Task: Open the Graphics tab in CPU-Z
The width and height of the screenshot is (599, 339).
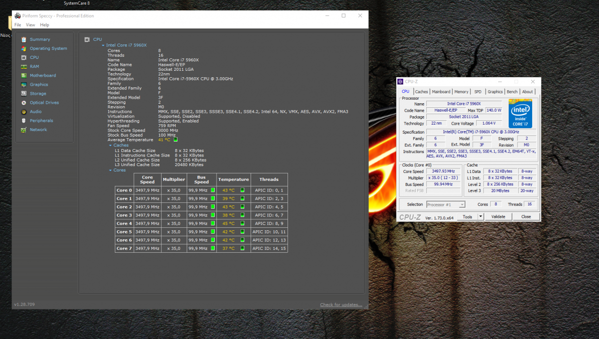Action: pyautogui.click(x=495, y=92)
